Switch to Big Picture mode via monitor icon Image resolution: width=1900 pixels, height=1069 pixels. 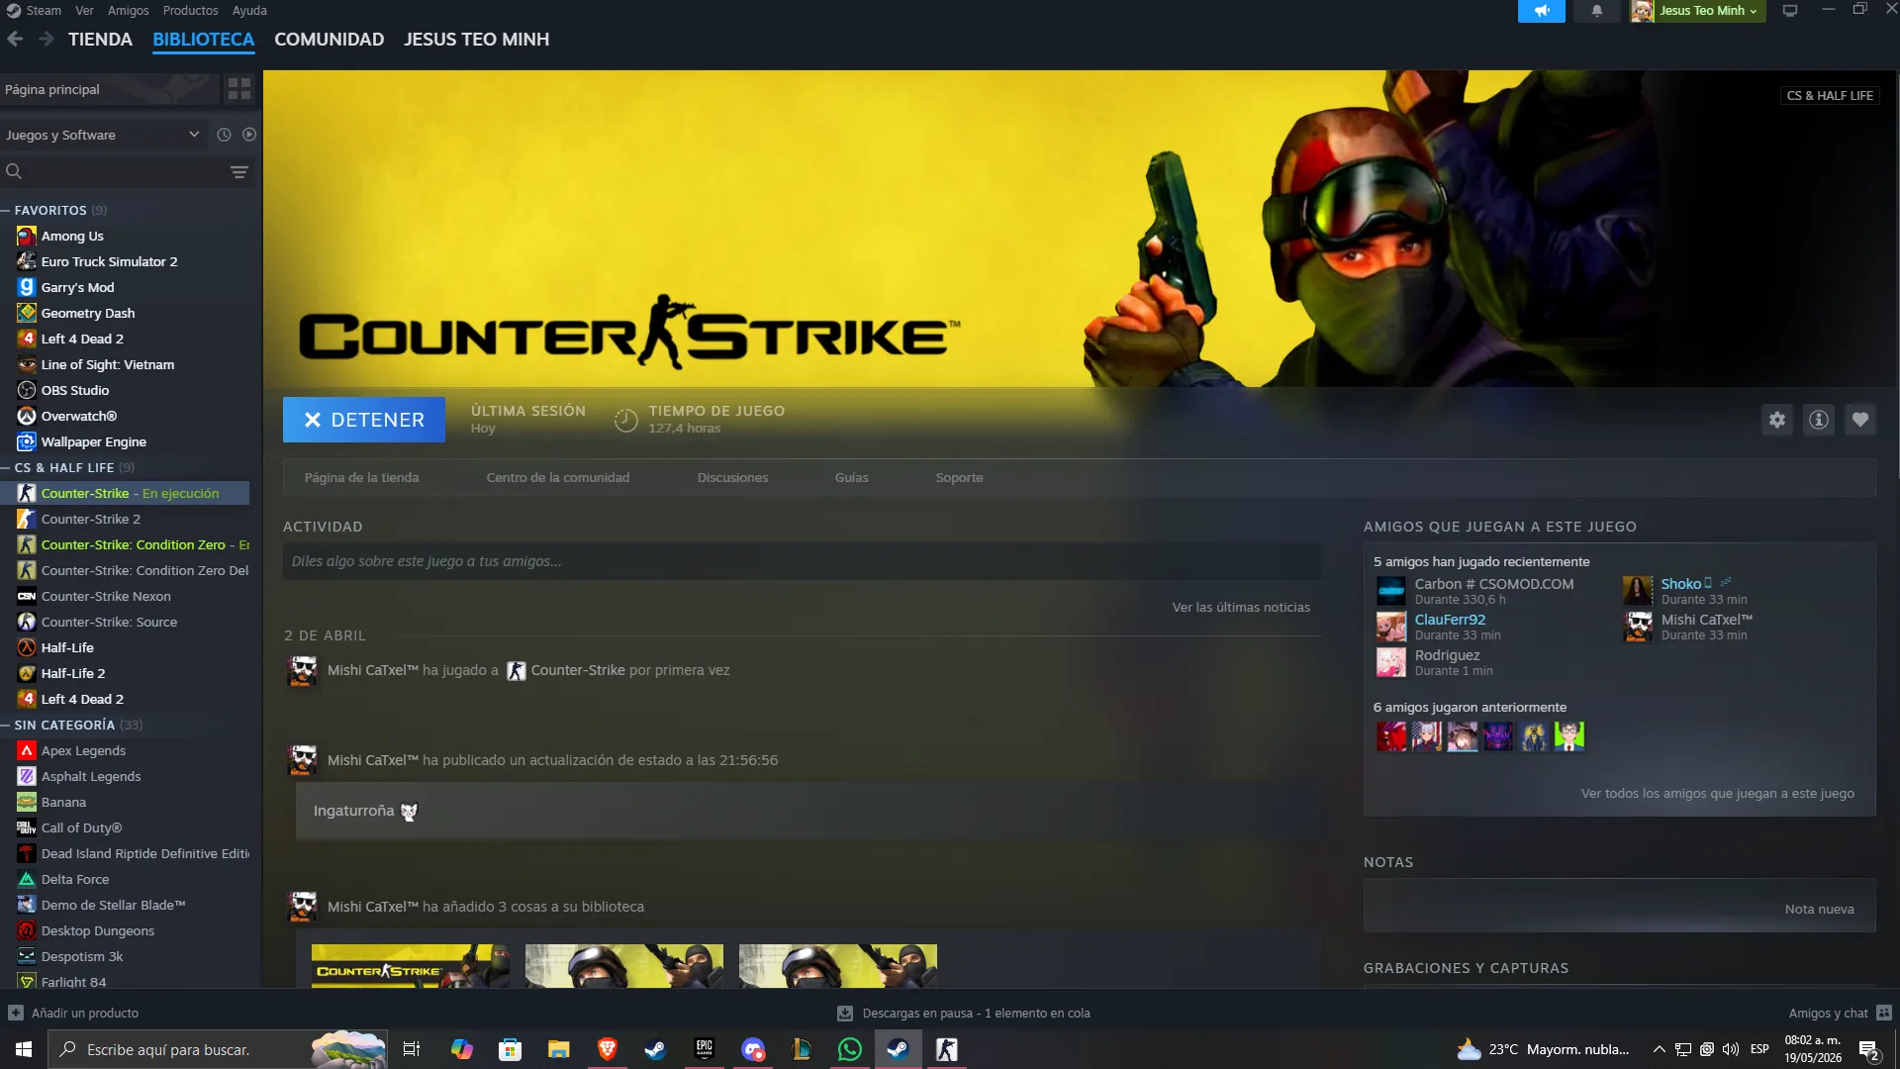pyautogui.click(x=1790, y=11)
